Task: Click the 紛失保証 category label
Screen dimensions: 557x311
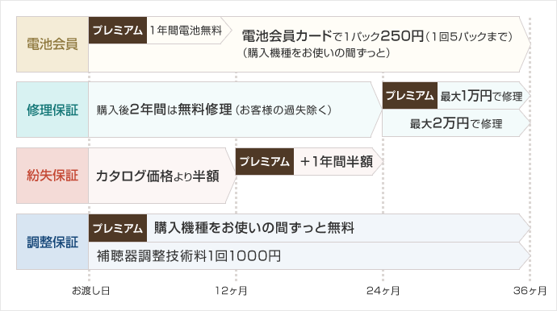Action: [52, 176]
